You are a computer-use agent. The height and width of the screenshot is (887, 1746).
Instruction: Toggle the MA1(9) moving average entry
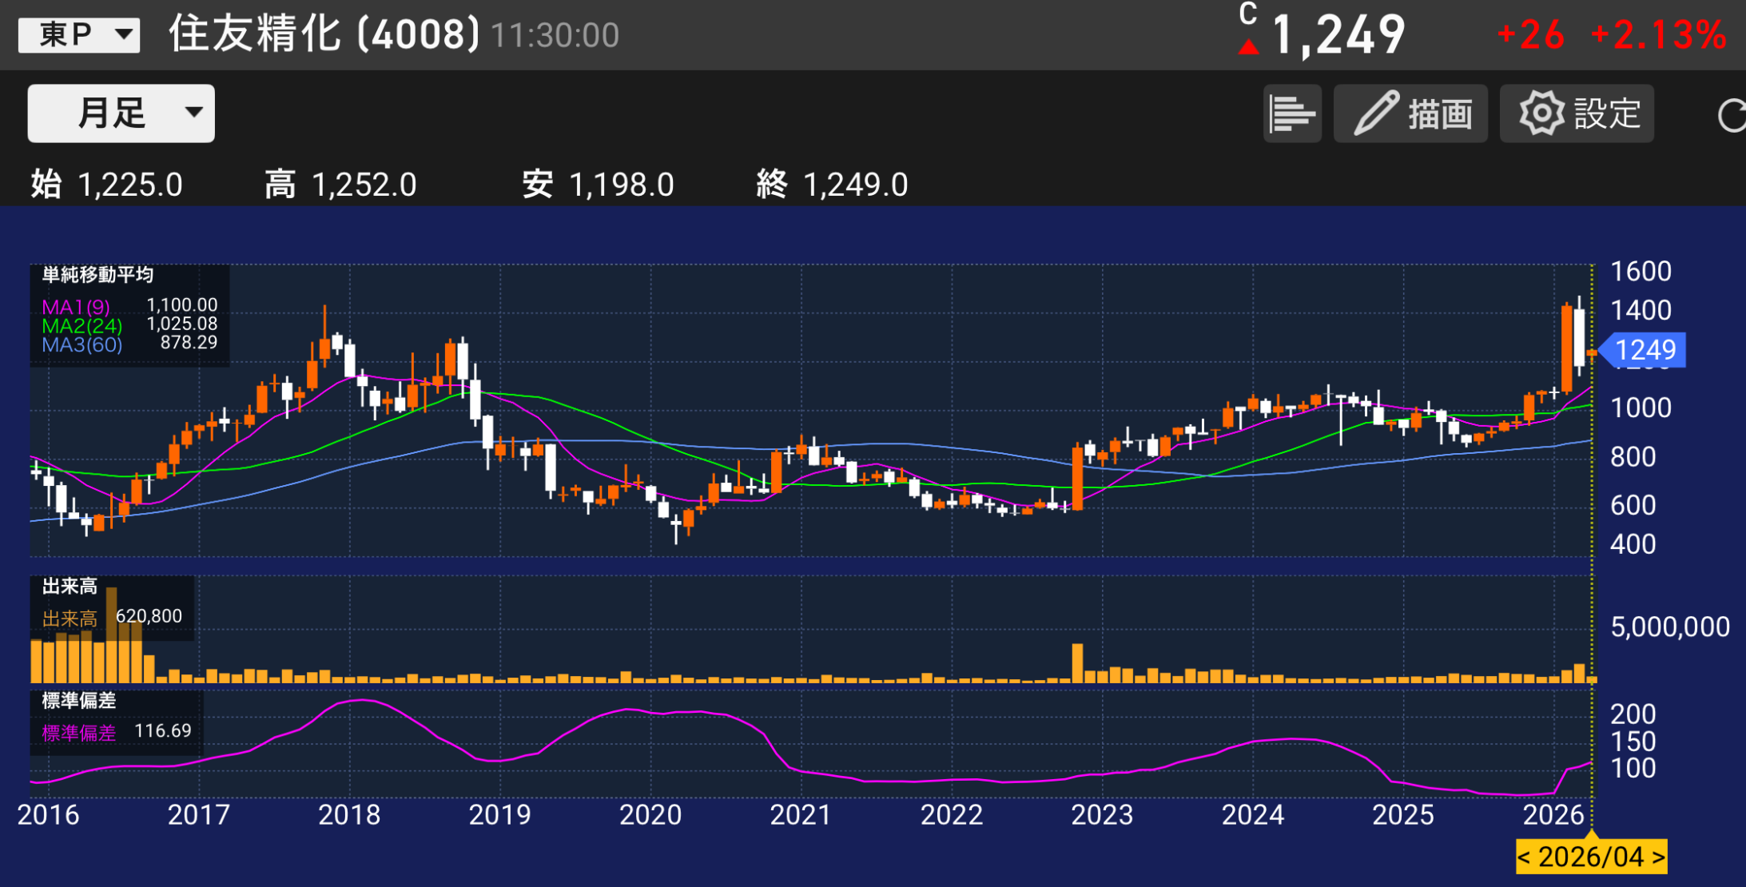76,307
